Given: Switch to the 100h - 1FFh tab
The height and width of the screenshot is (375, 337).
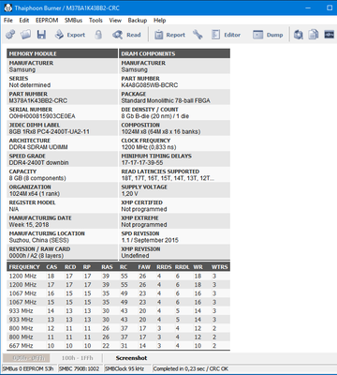Looking at the screenshot, I should (x=77, y=358).
